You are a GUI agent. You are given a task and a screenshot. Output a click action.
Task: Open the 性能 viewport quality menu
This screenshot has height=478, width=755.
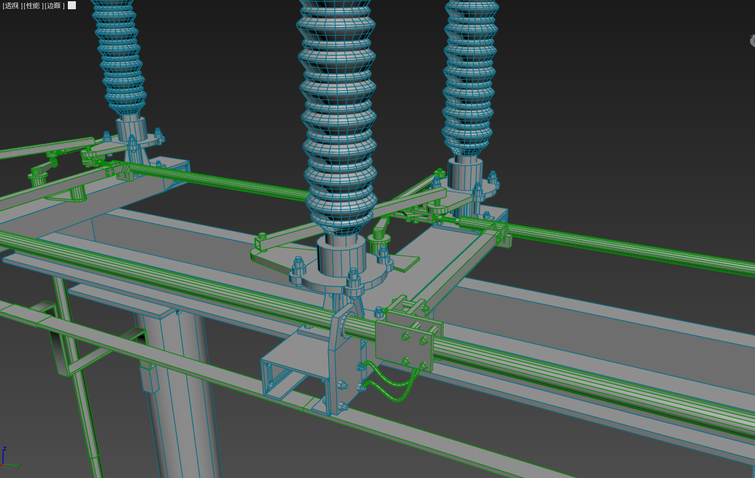[x=33, y=6]
